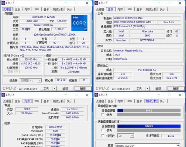The width and height of the screenshot is (186, 147).
Task: Click the ROG STRIX Z690-A GAMING WIFI model field
Action: click(x=135, y=22)
